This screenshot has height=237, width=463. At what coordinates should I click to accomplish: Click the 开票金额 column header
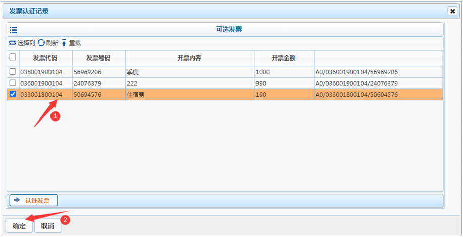(x=283, y=57)
